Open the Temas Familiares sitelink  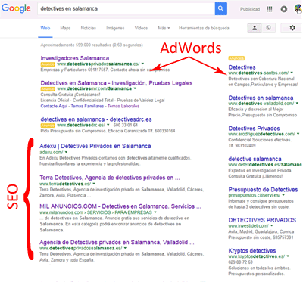coord(87,106)
